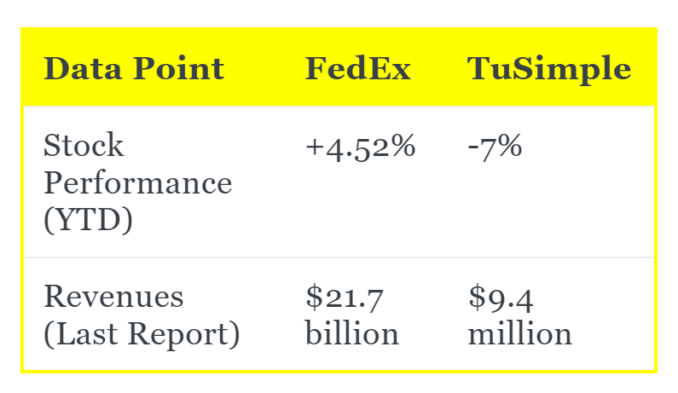Click the "Data Point" column header
The image size is (678, 393).
(134, 69)
